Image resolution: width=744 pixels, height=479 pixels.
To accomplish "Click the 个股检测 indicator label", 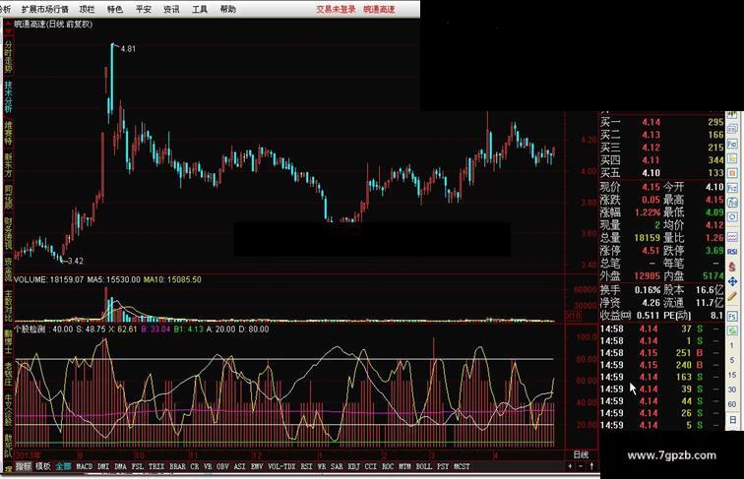I will pos(30,329).
